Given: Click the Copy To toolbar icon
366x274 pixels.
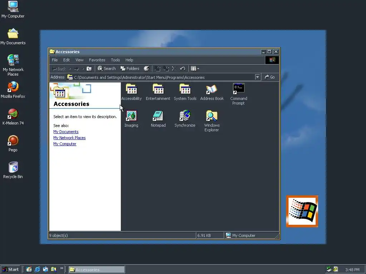Looking at the screenshot, I should tap(166, 68).
